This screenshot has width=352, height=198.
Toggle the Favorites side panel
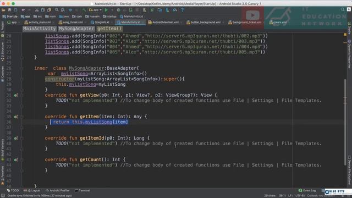click(2, 175)
